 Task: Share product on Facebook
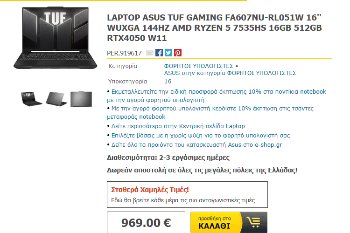click(x=159, y=53)
